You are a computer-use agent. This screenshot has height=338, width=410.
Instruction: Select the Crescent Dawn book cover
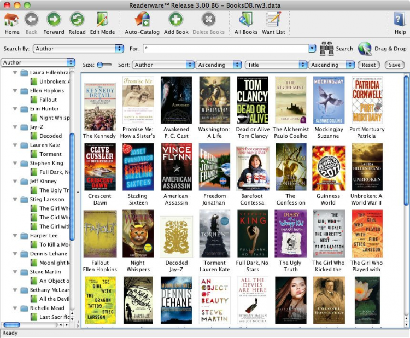pyautogui.click(x=100, y=167)
